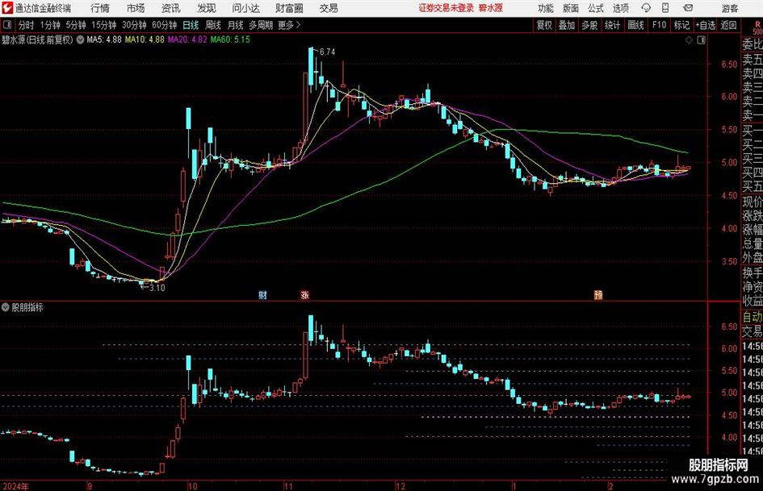Open the 交易 menu
This screenshot has width=763, height=491.
pos(329,8)
